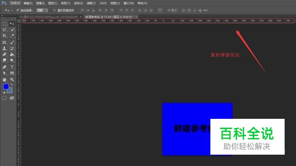
Task: Choose the Clone Stamp tool
Action: (x=5, y=49)
